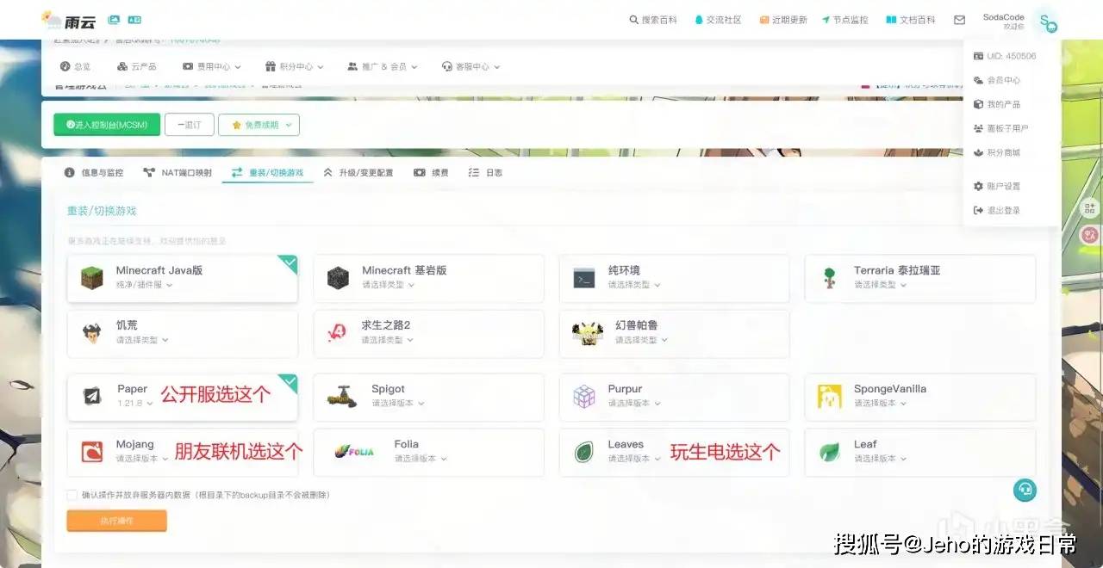Open the 请选择类型 dropdown under Terraria 泰拉瑞亚
This screenshot has height=568, width=1103.
tap(881, 285)
